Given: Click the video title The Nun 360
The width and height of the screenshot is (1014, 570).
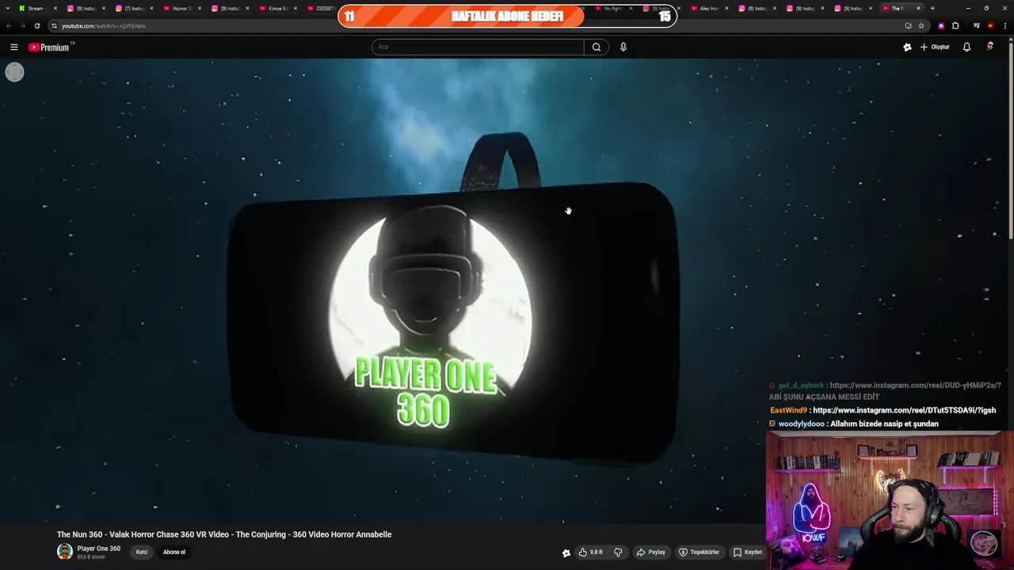Looking at the screenshot, I should point(224,534).
